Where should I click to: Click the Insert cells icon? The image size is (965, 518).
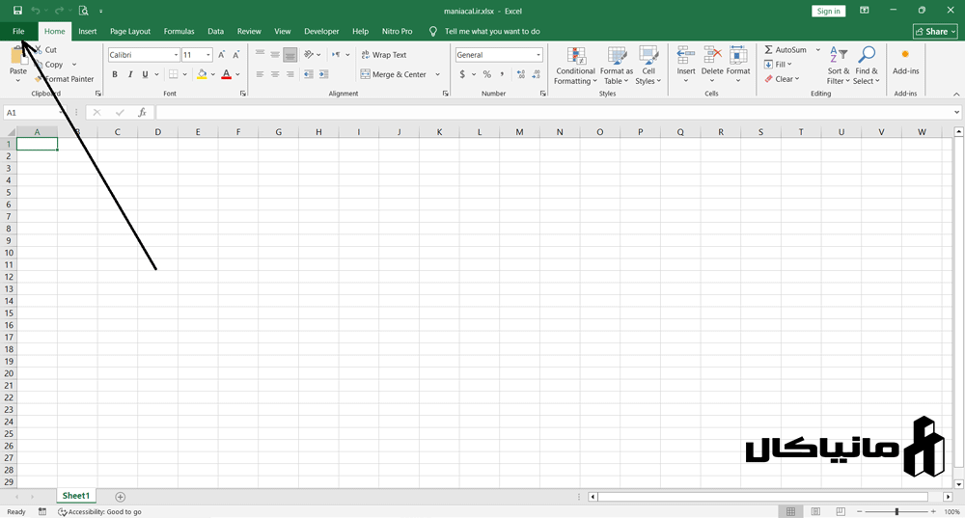click(x=686, y=56)
